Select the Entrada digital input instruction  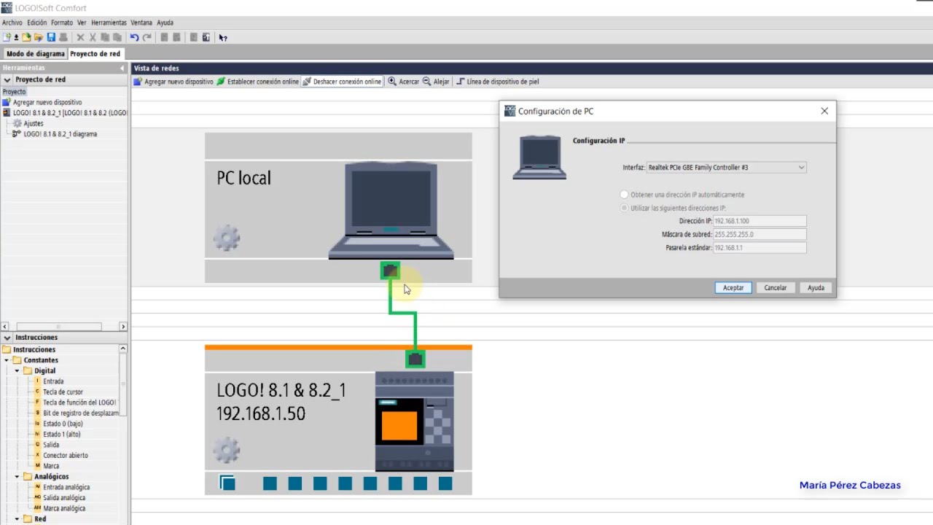[x=53, y=381]
